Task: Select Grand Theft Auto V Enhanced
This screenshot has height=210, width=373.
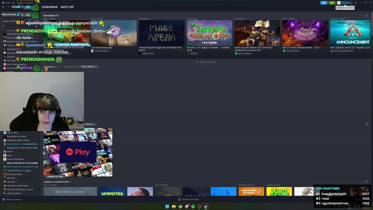Action: tap(20, 167)
